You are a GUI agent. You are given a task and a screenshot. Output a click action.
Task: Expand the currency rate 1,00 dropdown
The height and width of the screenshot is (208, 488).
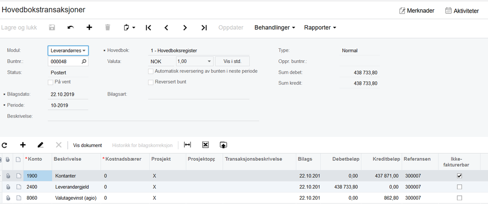pos(209,61)
